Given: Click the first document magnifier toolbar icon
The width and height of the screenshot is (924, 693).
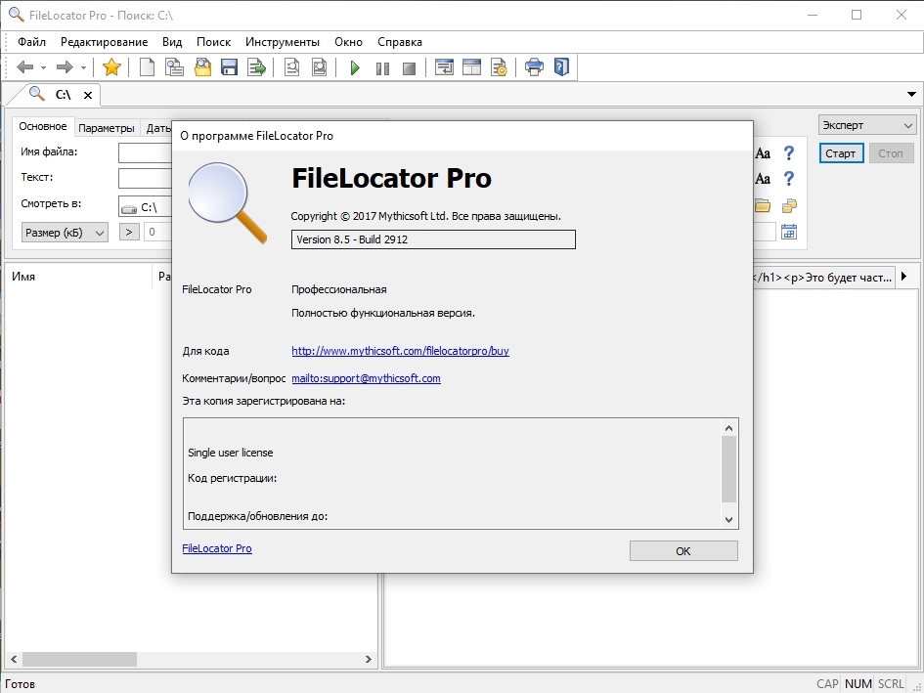Looking at the screenshot, I should click(x=291, y=67).
